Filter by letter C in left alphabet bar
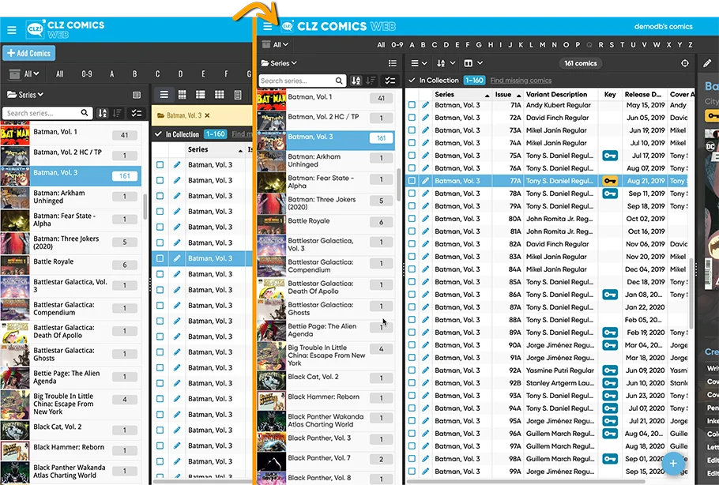Screen dimensions: 719x485 (x=157, y=73)
